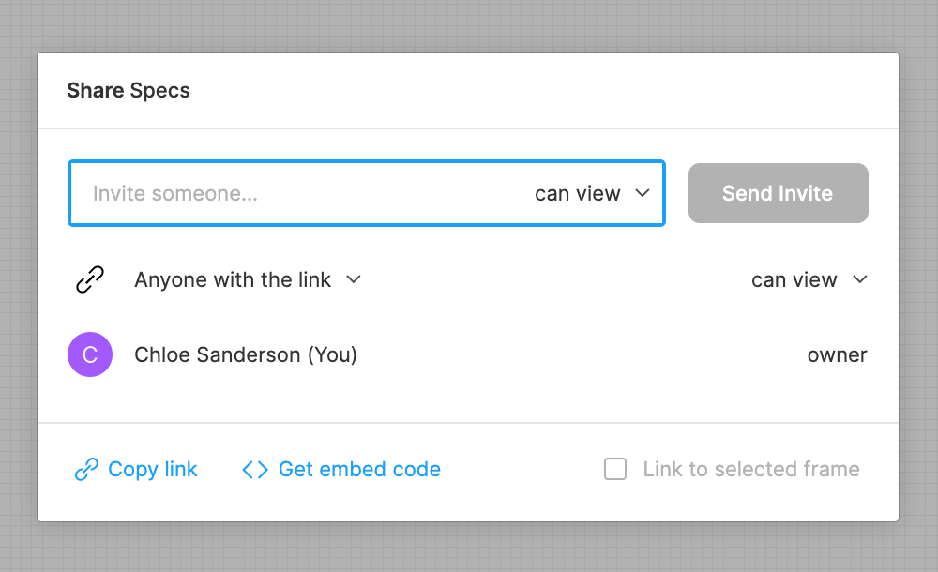This screenshot has width=938, height=572.
Task: Click the chevron arrow inside the invite field
Action: 643,193
